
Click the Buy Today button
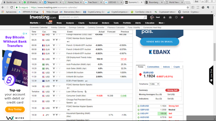[x=15, y=109]
